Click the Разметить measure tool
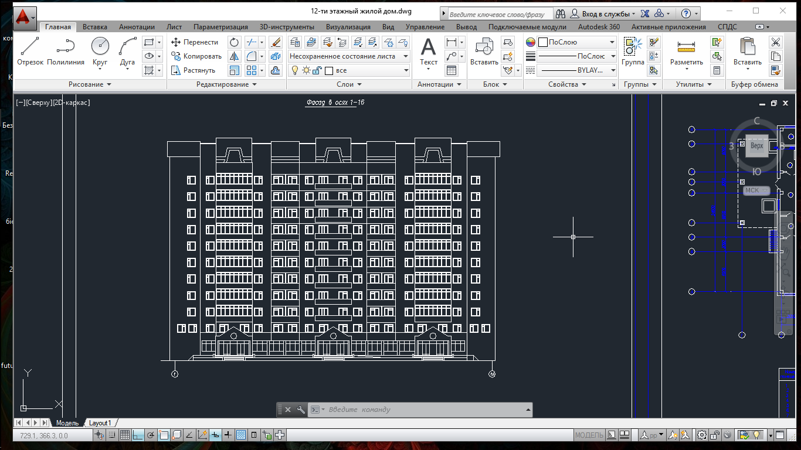The height and width of the screenshot is (450, 801). [x=686, y=52]
